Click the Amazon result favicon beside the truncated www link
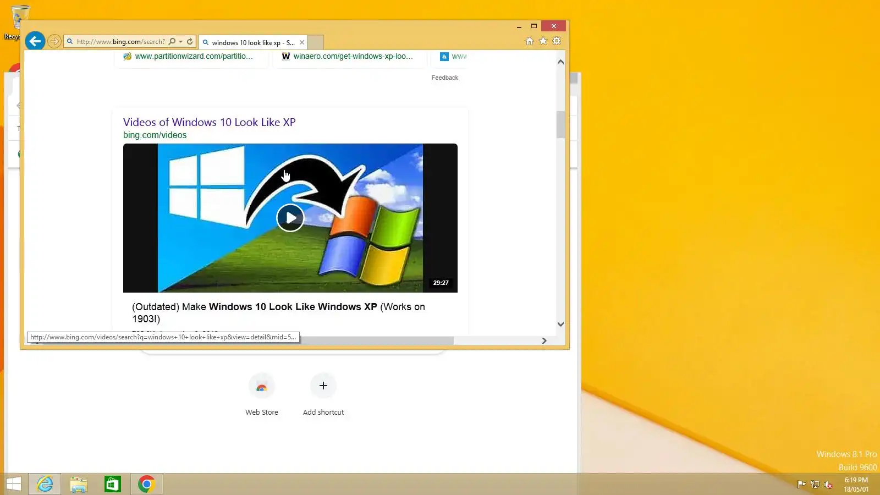This screenshot has height=495, width=880. [x=444, y=57]
